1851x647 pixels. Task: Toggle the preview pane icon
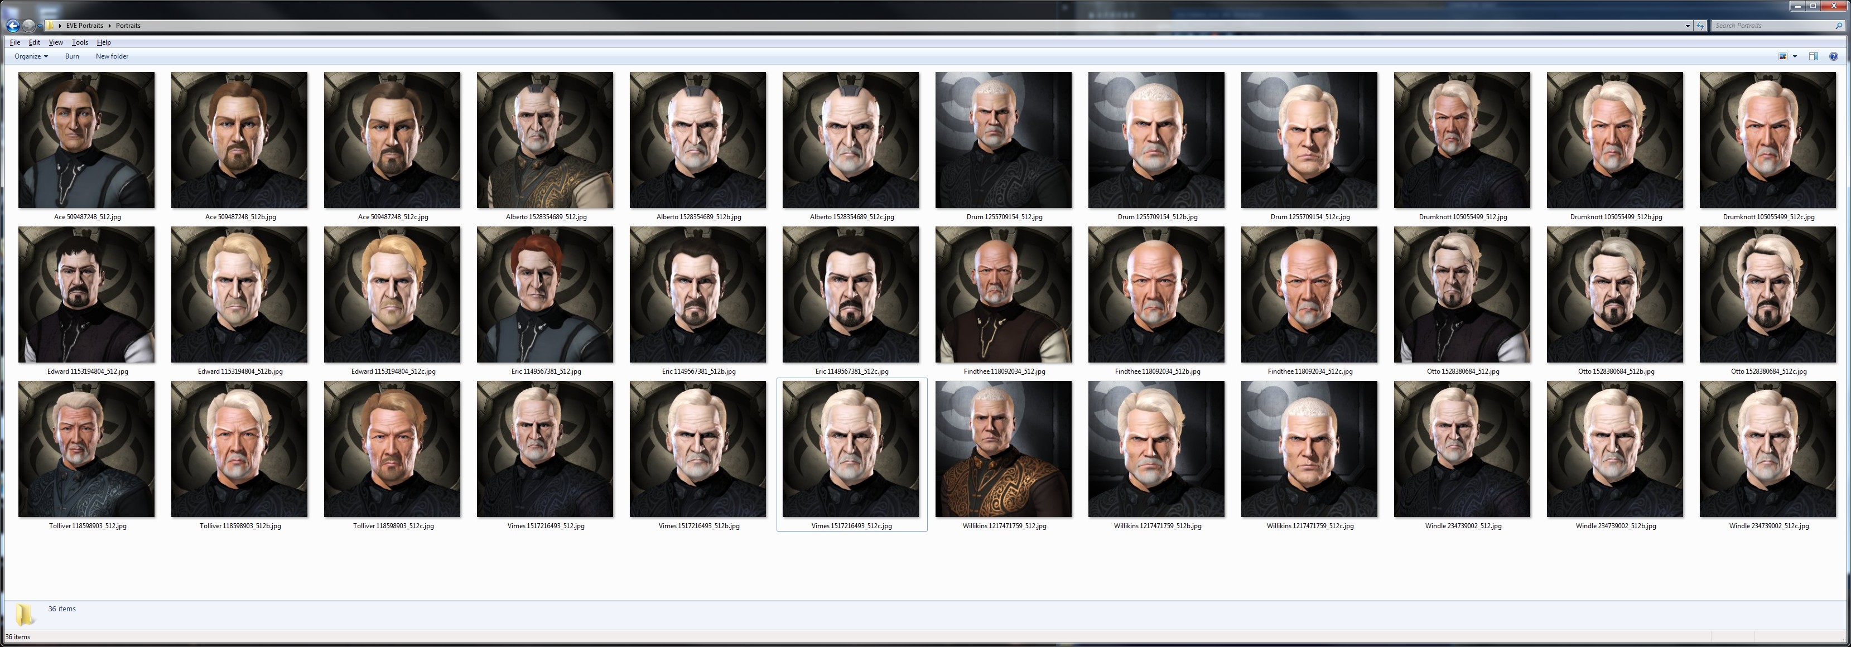pyautogui.click(x=1813, y=56)
